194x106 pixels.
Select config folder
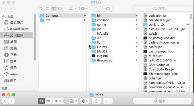[114, 24]
